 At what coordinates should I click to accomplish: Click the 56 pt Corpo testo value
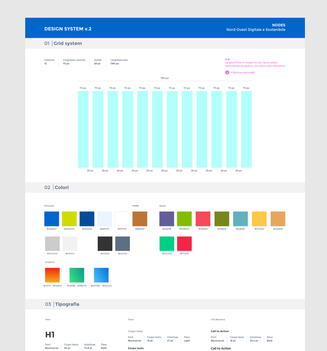coord(67,348)
